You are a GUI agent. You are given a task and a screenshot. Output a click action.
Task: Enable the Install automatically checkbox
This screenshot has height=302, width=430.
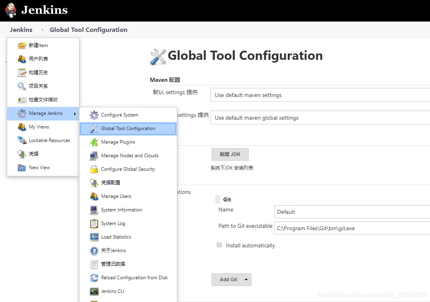pyautogui.click(x=219, y=245)
